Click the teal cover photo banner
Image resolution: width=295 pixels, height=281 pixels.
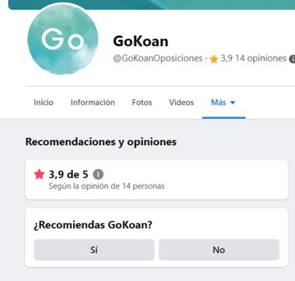click(x=151, y=5)
